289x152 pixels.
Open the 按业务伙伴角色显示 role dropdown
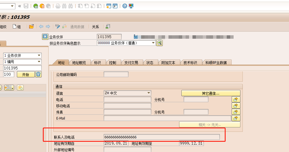coord(153,43)
